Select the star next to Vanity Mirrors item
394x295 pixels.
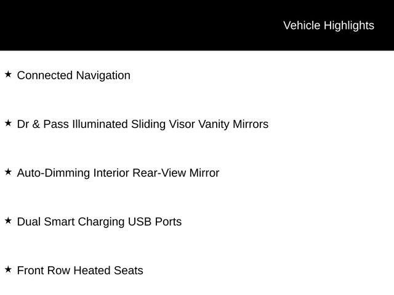[x=8, y=123]
